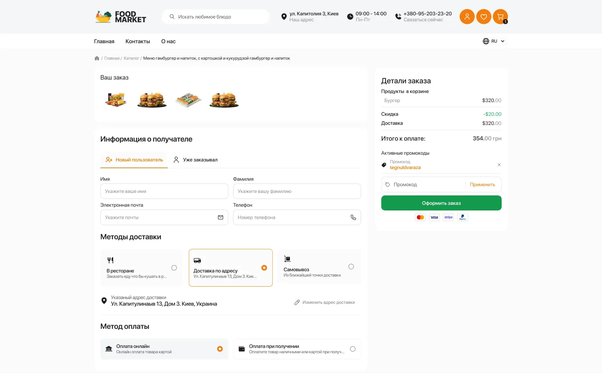Click the Food Market logo

[120, 17]
